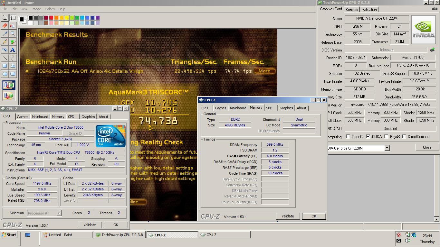The image size is (440, 247).
Task: Open Mainboard tab in left CPU-Z window
Action: 40,117
